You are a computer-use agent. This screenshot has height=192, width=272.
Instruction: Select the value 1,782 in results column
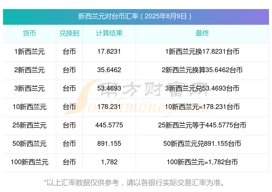(x=109, y=162)
